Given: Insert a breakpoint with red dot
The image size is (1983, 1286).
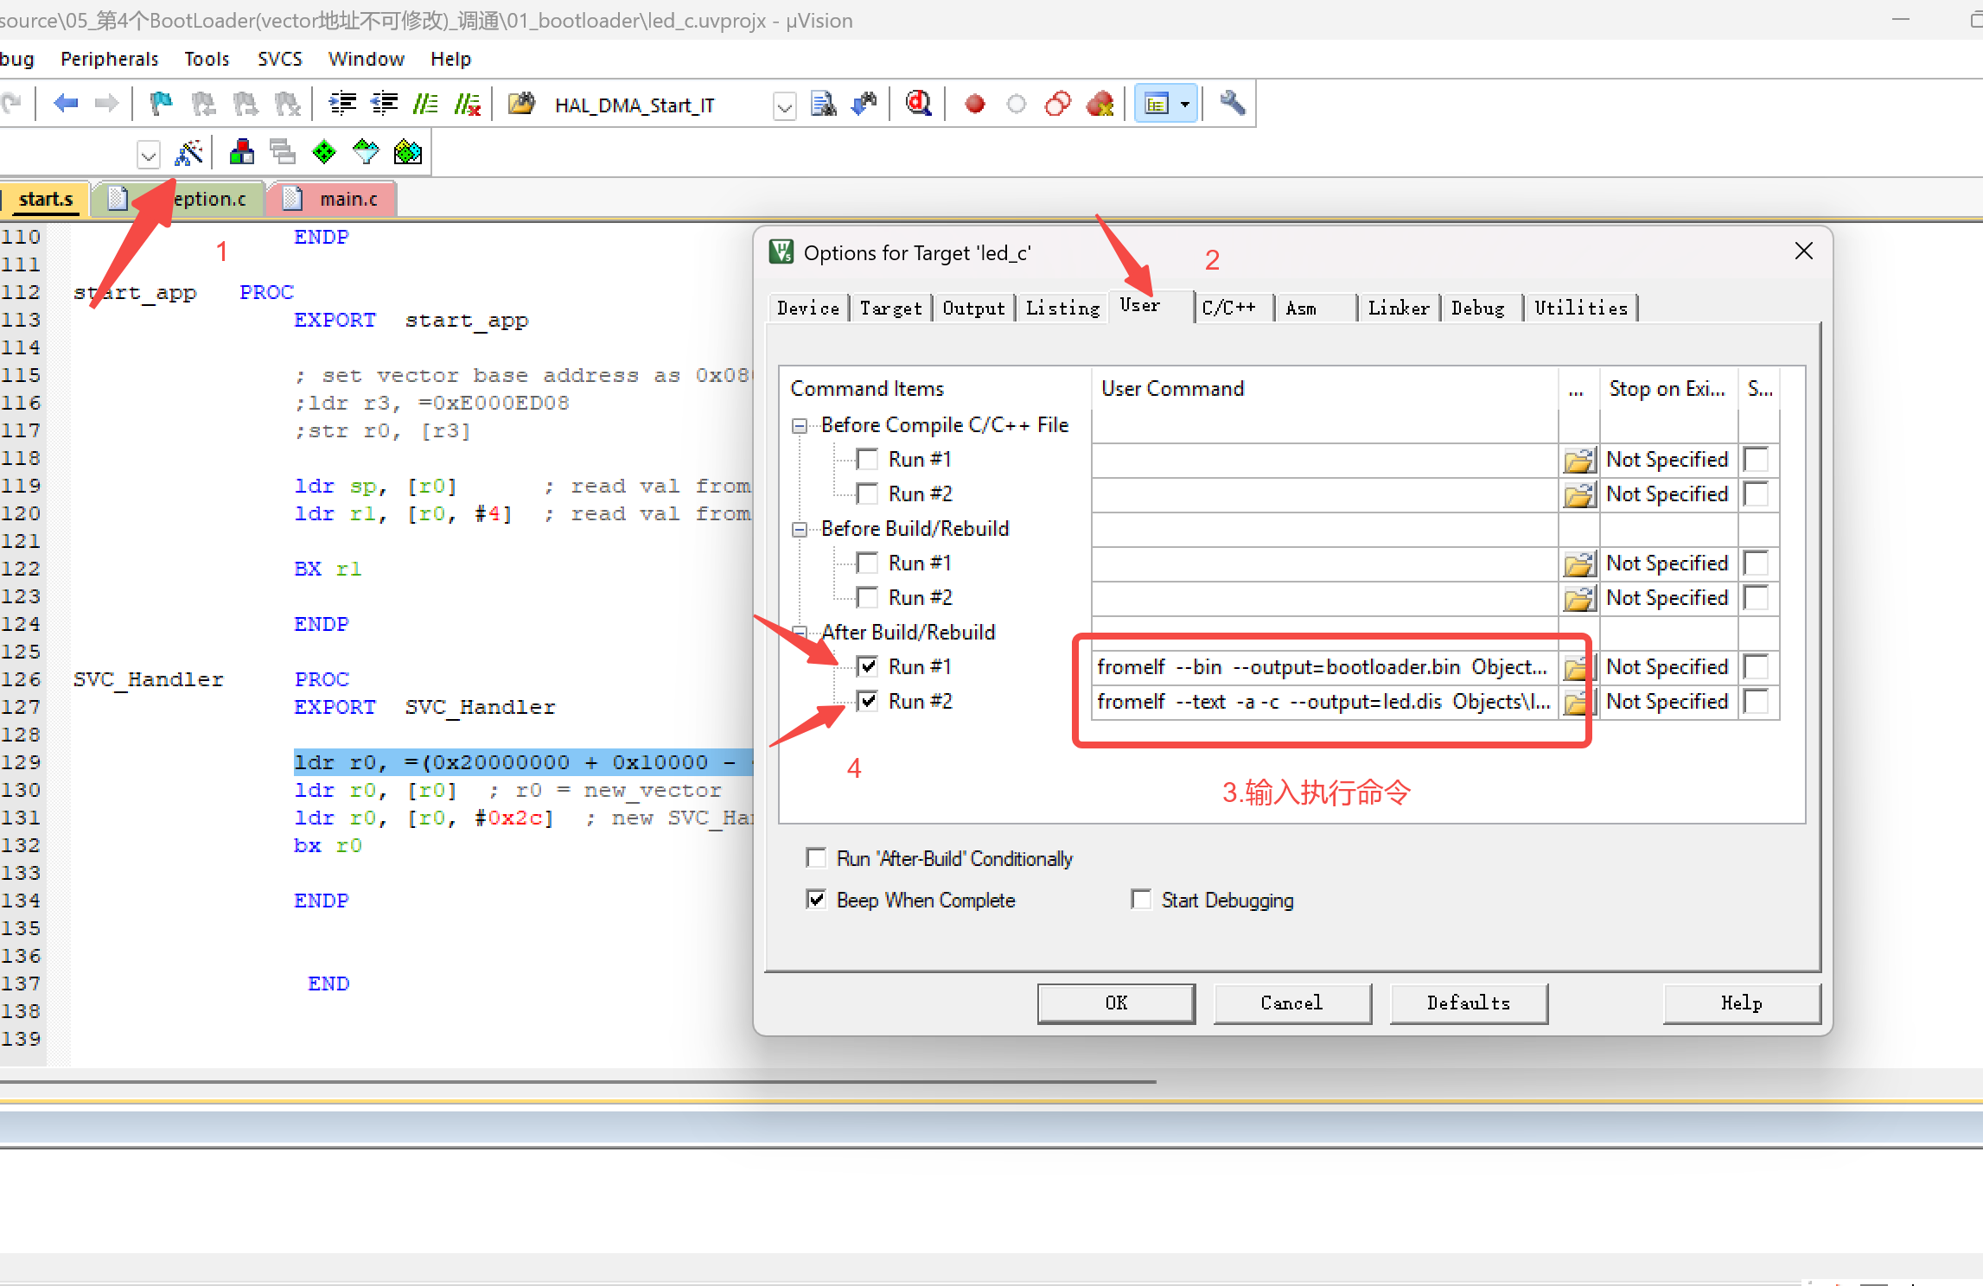Looking at the screenshot, I should click(974, 104).
